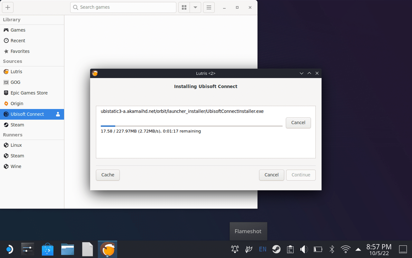
Task: Click battery status tray icon
Action: [x=318, y=249]
